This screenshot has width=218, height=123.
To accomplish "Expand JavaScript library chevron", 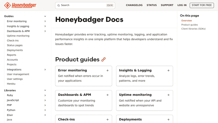I will tap(45, 100).
